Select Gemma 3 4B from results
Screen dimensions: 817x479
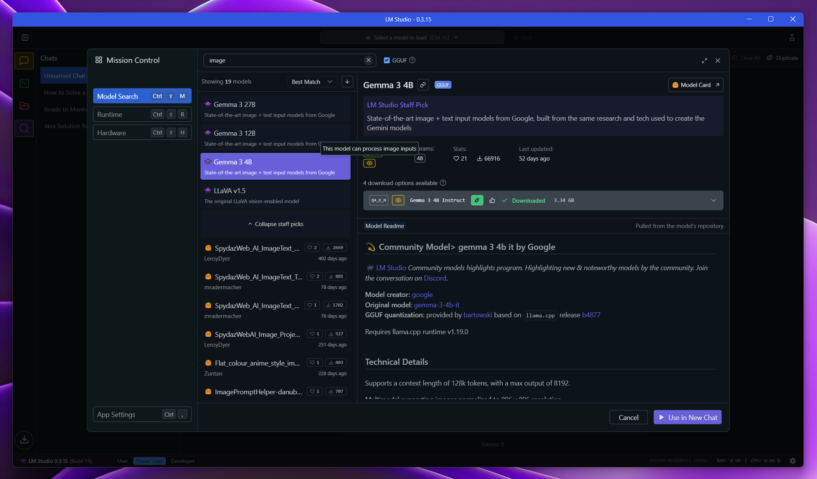tap(276, 167)
